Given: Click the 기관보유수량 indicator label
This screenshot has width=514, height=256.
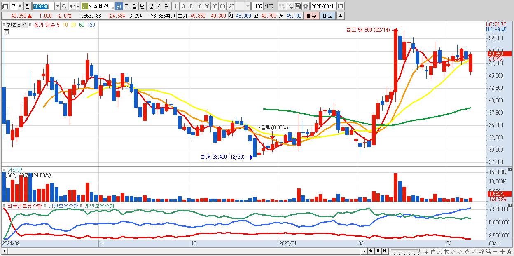Looking at the screenshot, I should [63, 205].
